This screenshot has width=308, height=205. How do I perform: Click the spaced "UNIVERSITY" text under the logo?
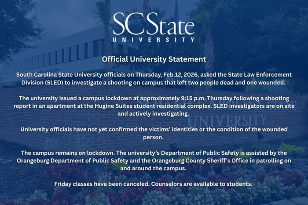click(154, 39)
